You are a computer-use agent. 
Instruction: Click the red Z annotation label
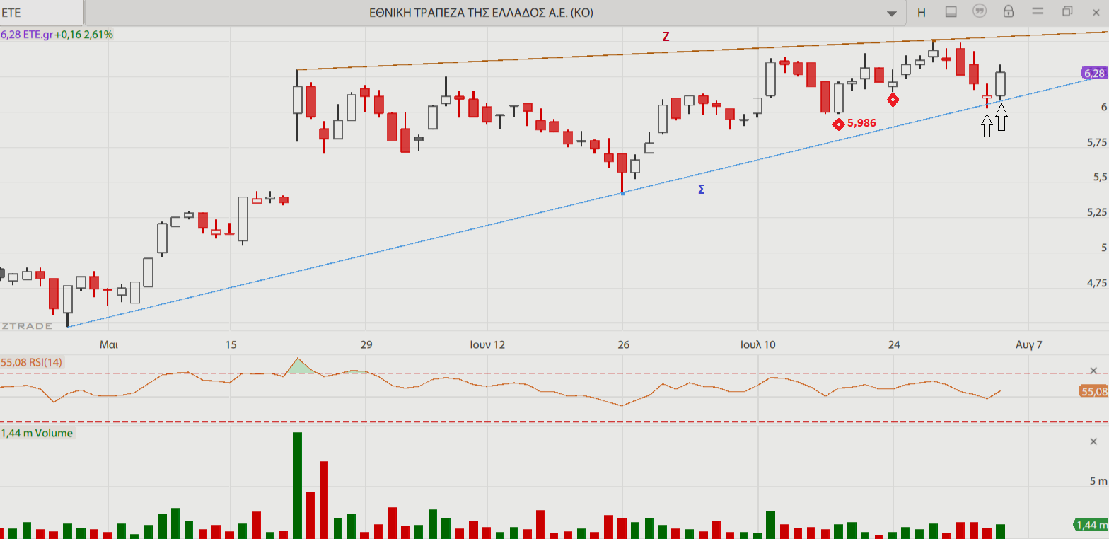[x=666, y=37]
